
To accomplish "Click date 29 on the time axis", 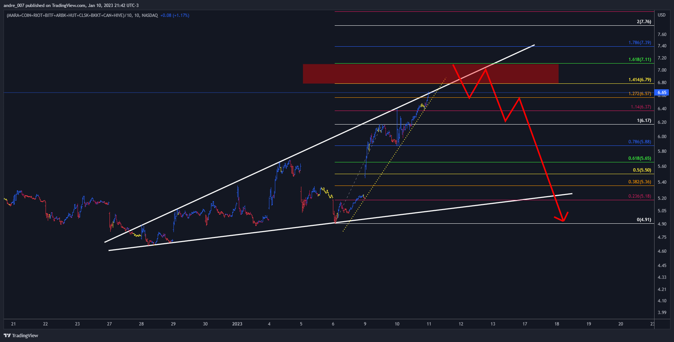I will point(173,324).
